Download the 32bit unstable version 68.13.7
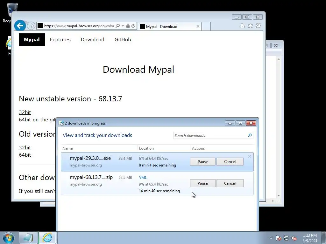Image resolution: width=326 pixels, height=244 pixels. (25, 112)
